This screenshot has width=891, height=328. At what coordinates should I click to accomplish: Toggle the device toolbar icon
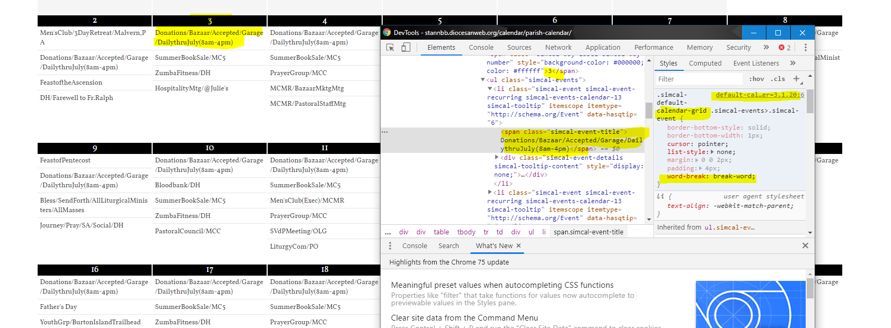tap(405, 48)
